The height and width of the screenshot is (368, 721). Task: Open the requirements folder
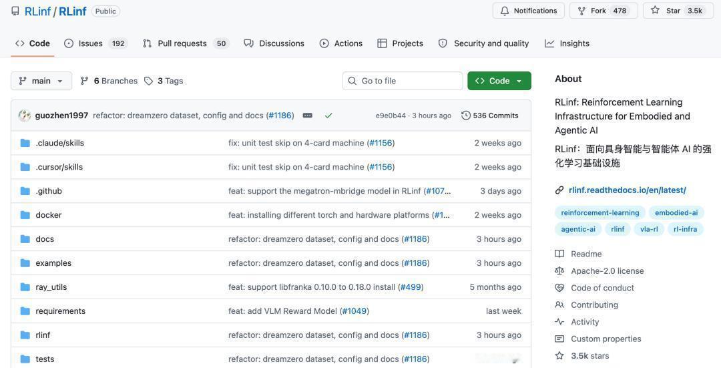tap(60, 311)
